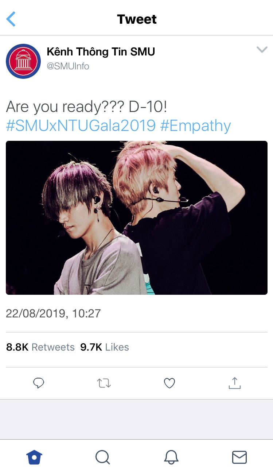
Task: Open the reply speech bubble icon
Action: point(39,383)
